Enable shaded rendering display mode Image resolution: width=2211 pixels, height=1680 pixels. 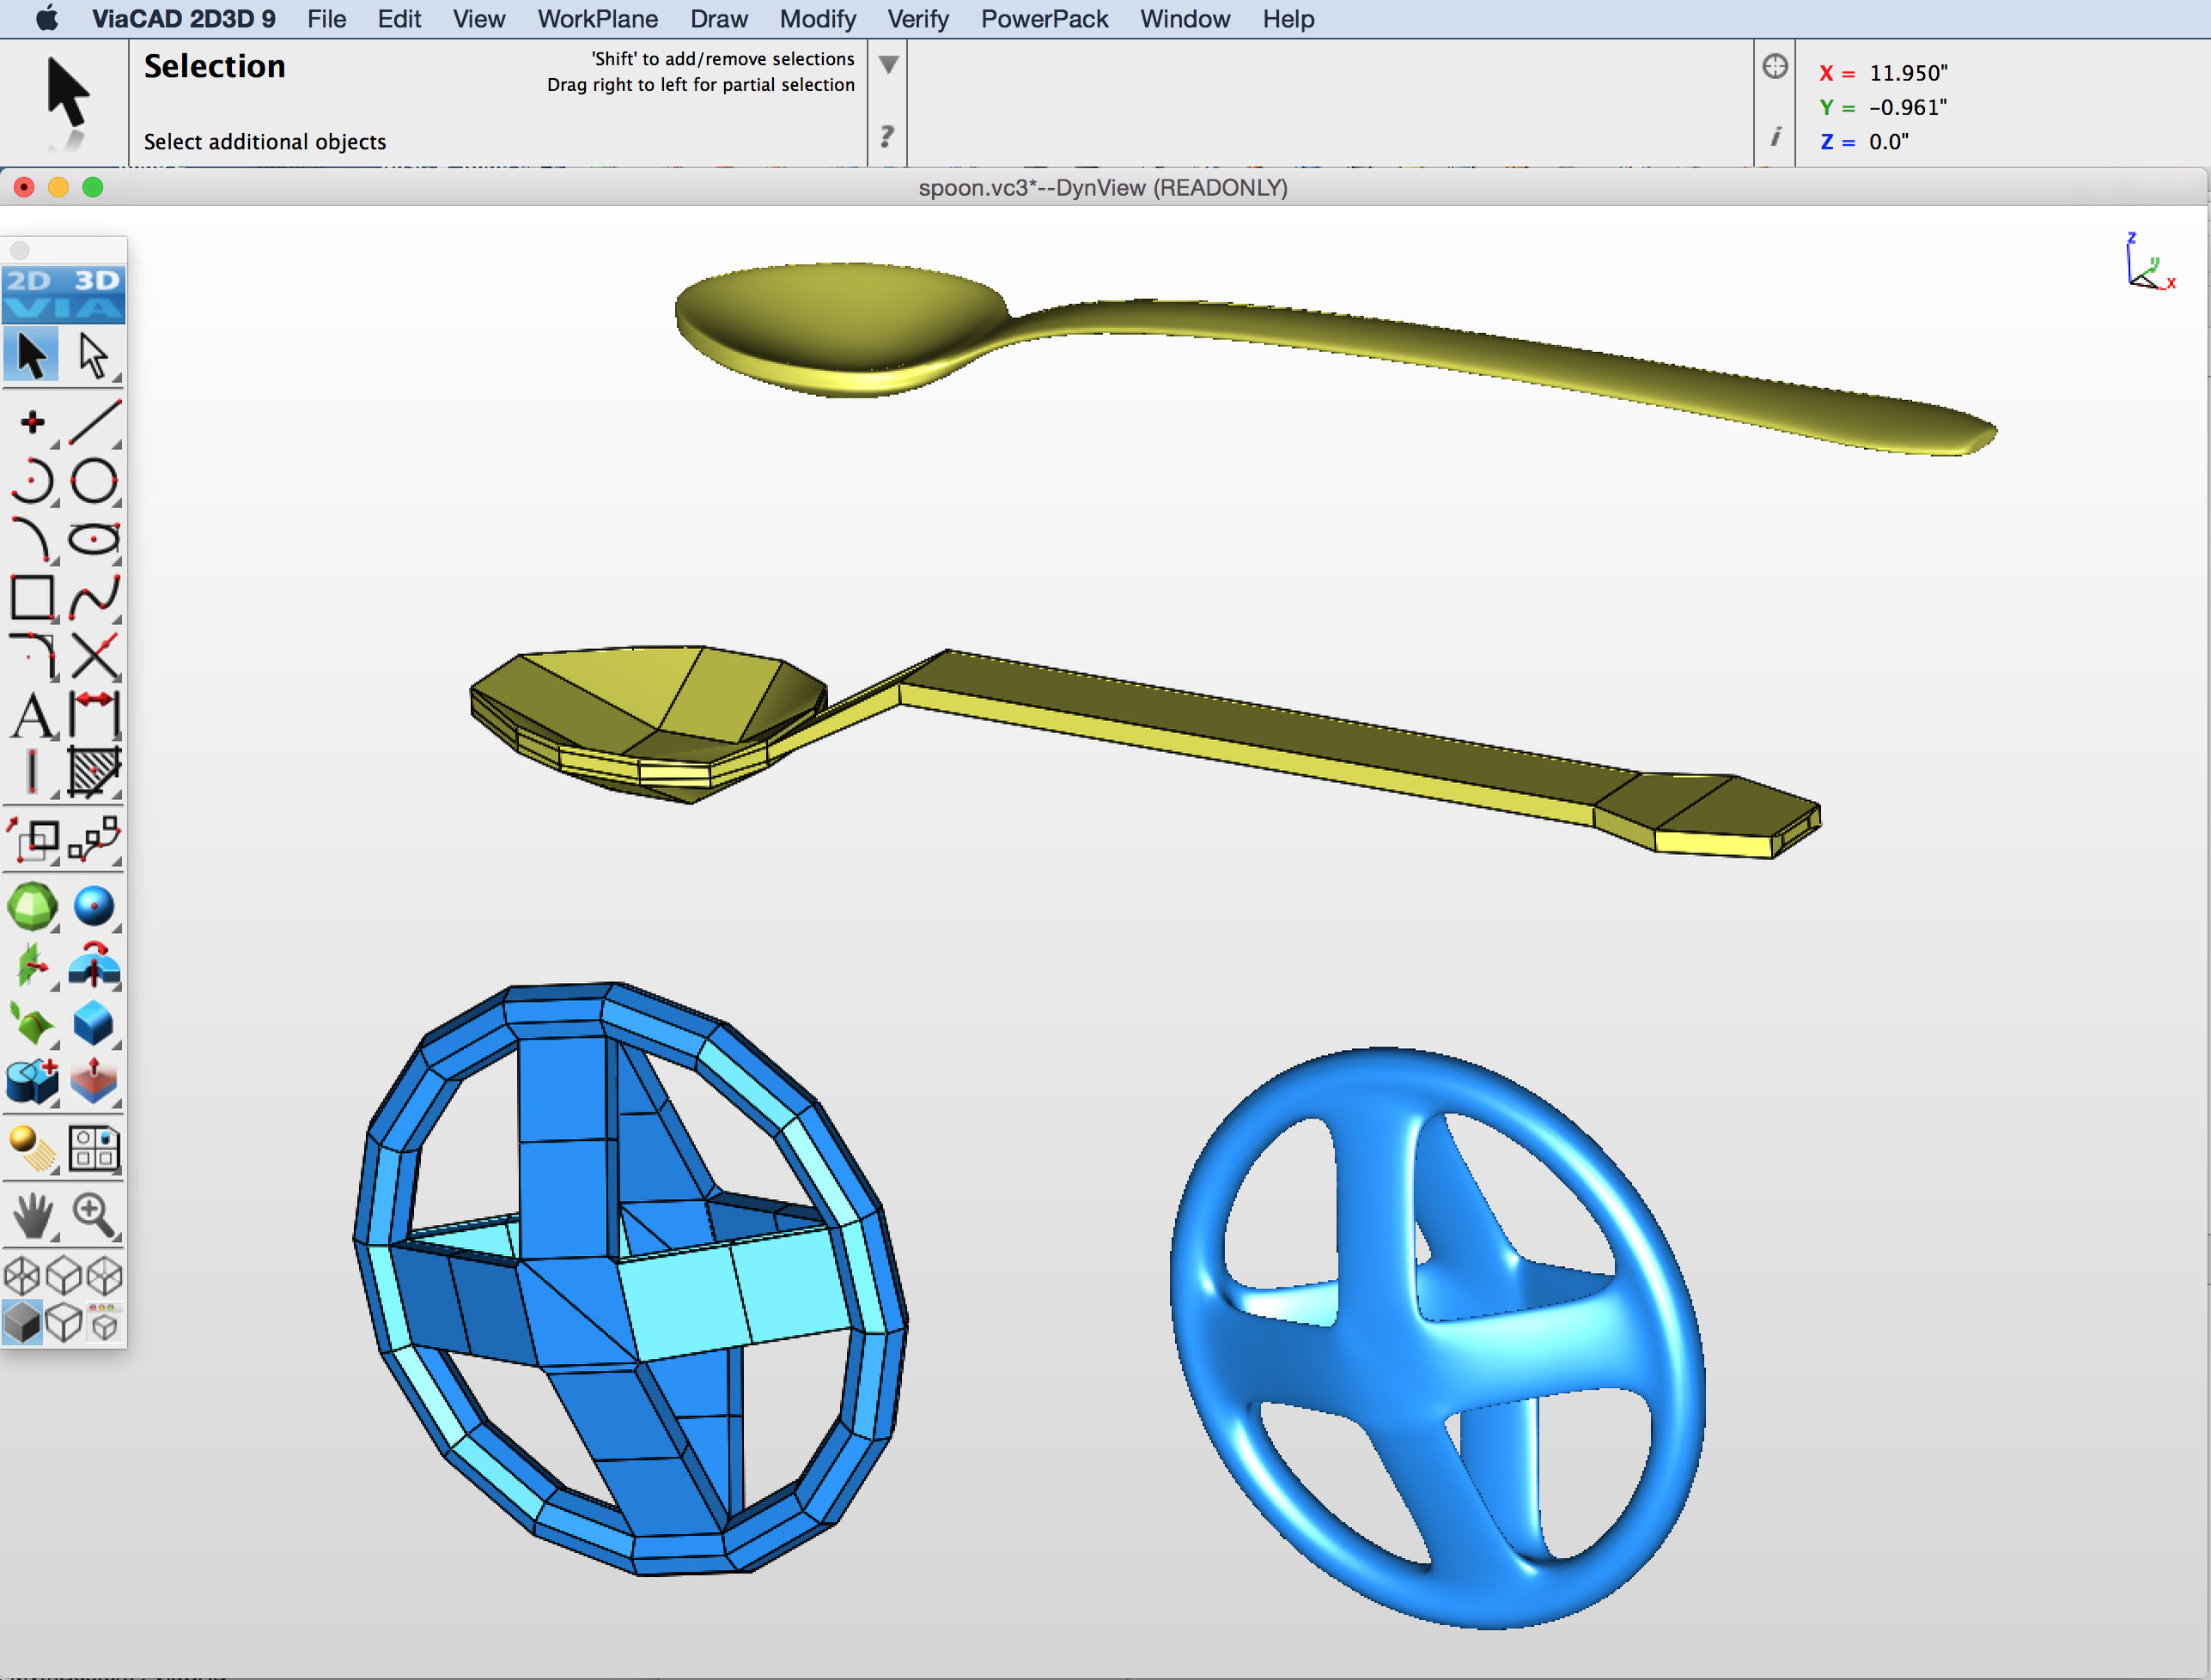click(x=22, y=1322)
